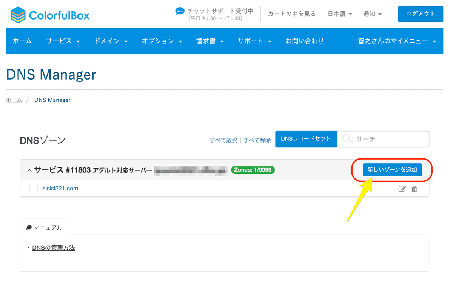Check the checkbox beside sisisi221.com

pos(34,188)
